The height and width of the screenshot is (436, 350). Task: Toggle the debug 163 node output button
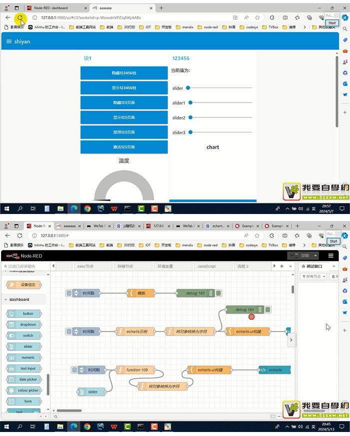tap(218, 293)
